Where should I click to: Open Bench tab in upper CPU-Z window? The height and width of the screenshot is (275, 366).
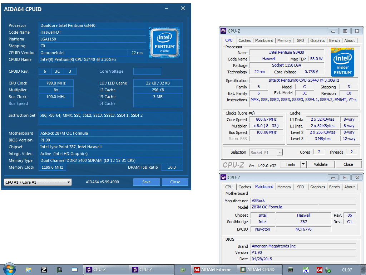(x=334, y=40)
